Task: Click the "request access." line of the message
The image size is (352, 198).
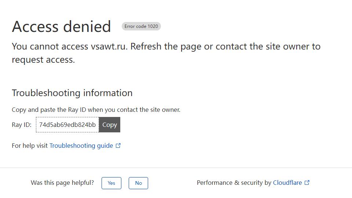Action: click(x=43, y=60)
